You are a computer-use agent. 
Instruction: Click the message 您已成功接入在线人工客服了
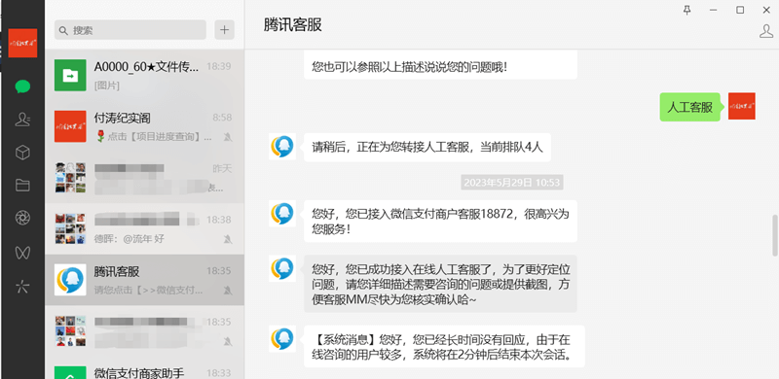point(441,284)
